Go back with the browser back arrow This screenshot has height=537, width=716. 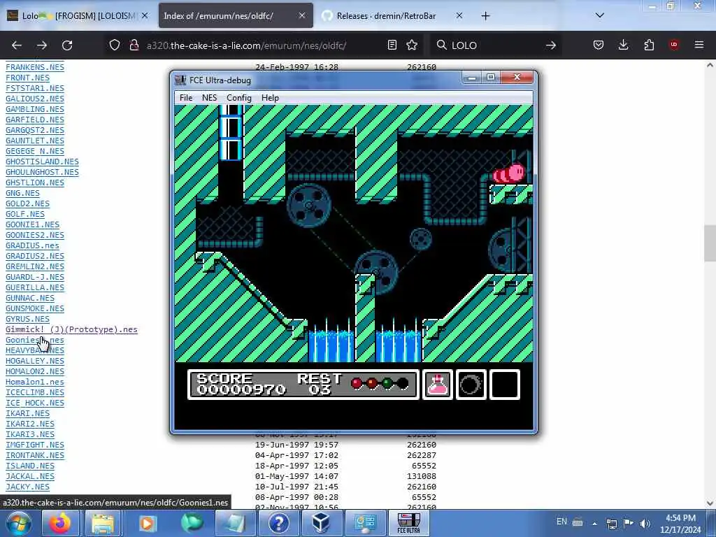[17, 45]
